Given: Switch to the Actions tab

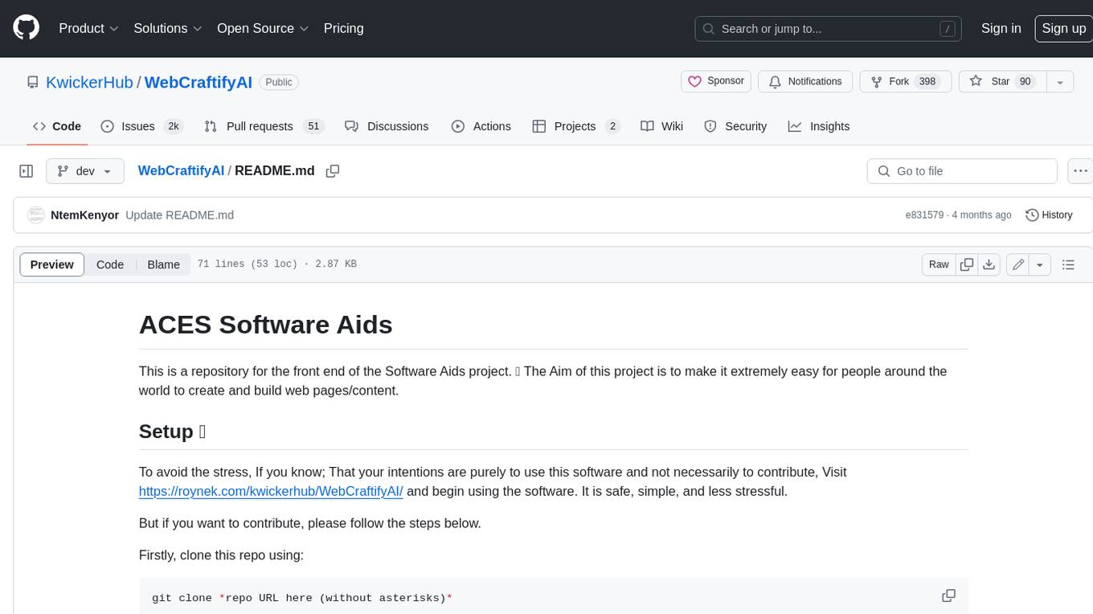Looking at the screenshot, I should coord(481,126).
